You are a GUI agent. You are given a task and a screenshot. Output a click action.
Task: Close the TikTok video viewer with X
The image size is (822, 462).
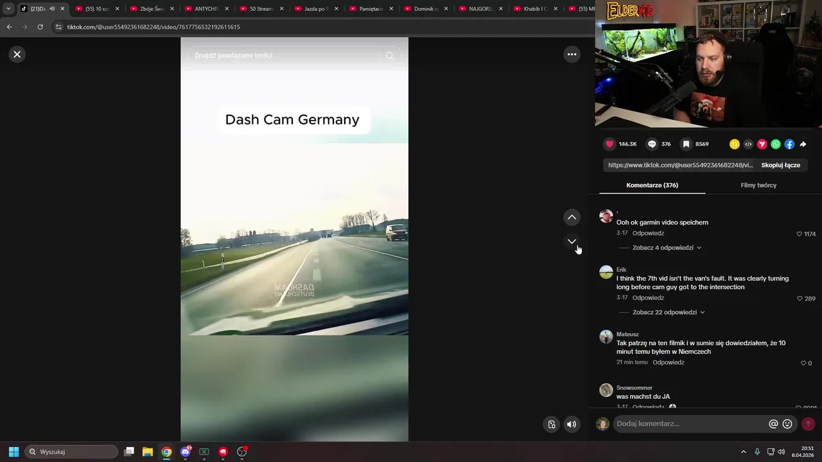click(17, 55)
